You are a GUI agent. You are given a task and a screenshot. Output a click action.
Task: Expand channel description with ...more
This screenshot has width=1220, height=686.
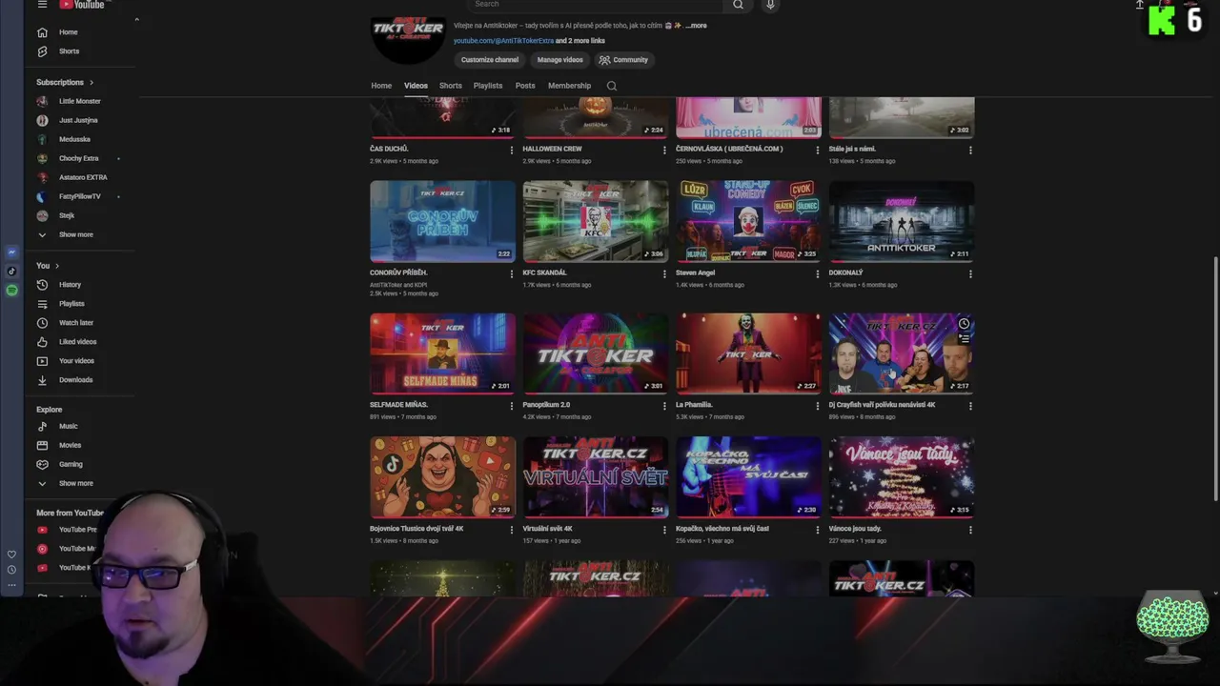pos(696,26)
